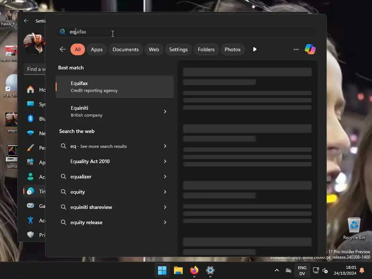Select the equity release suggestion
Image resolution: width=372 pixels, height=279 pixels.
tap(114, 222)
